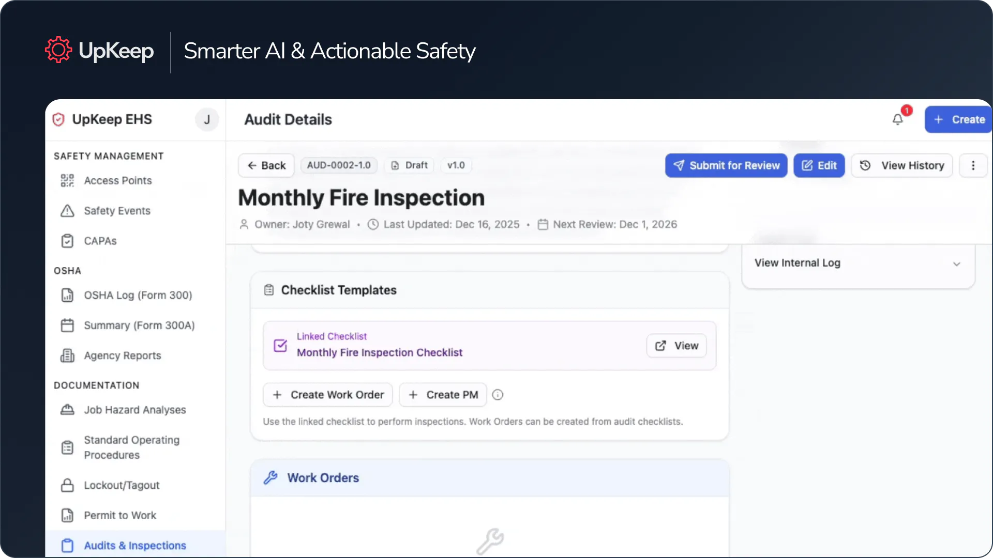This screenshot has height=558, width=993.
Task: Open Permit to Work from the sidebar
Action: pos(120,515)
